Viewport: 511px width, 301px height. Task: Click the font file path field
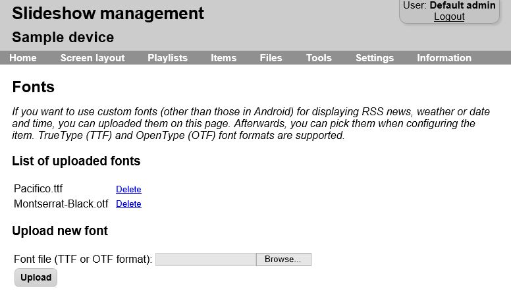[206, 260]
